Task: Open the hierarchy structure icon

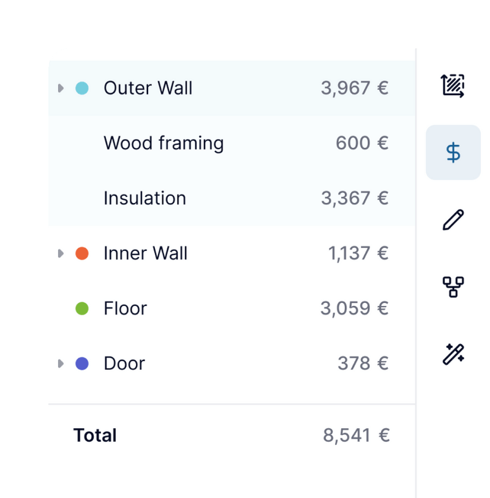Action: pyautogui.click(x=453, y=287)
